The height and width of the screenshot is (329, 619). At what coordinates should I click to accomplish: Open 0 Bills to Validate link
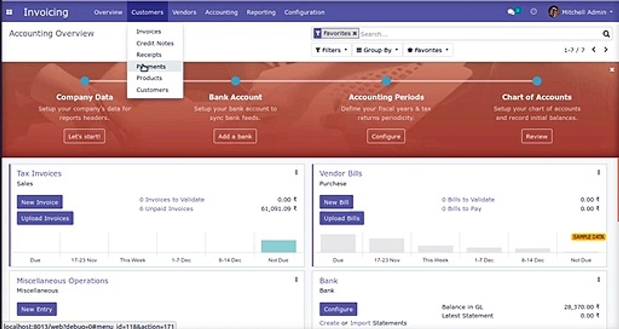[x=468, y=200]
